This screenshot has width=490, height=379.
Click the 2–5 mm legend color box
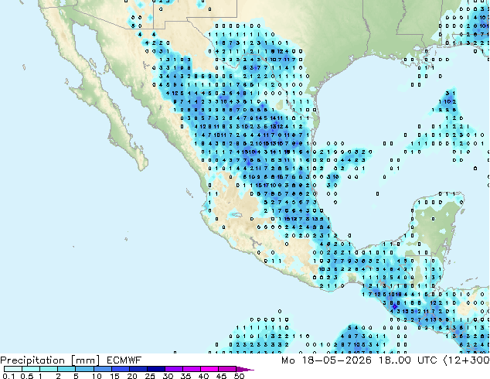[x=66, y=369]
